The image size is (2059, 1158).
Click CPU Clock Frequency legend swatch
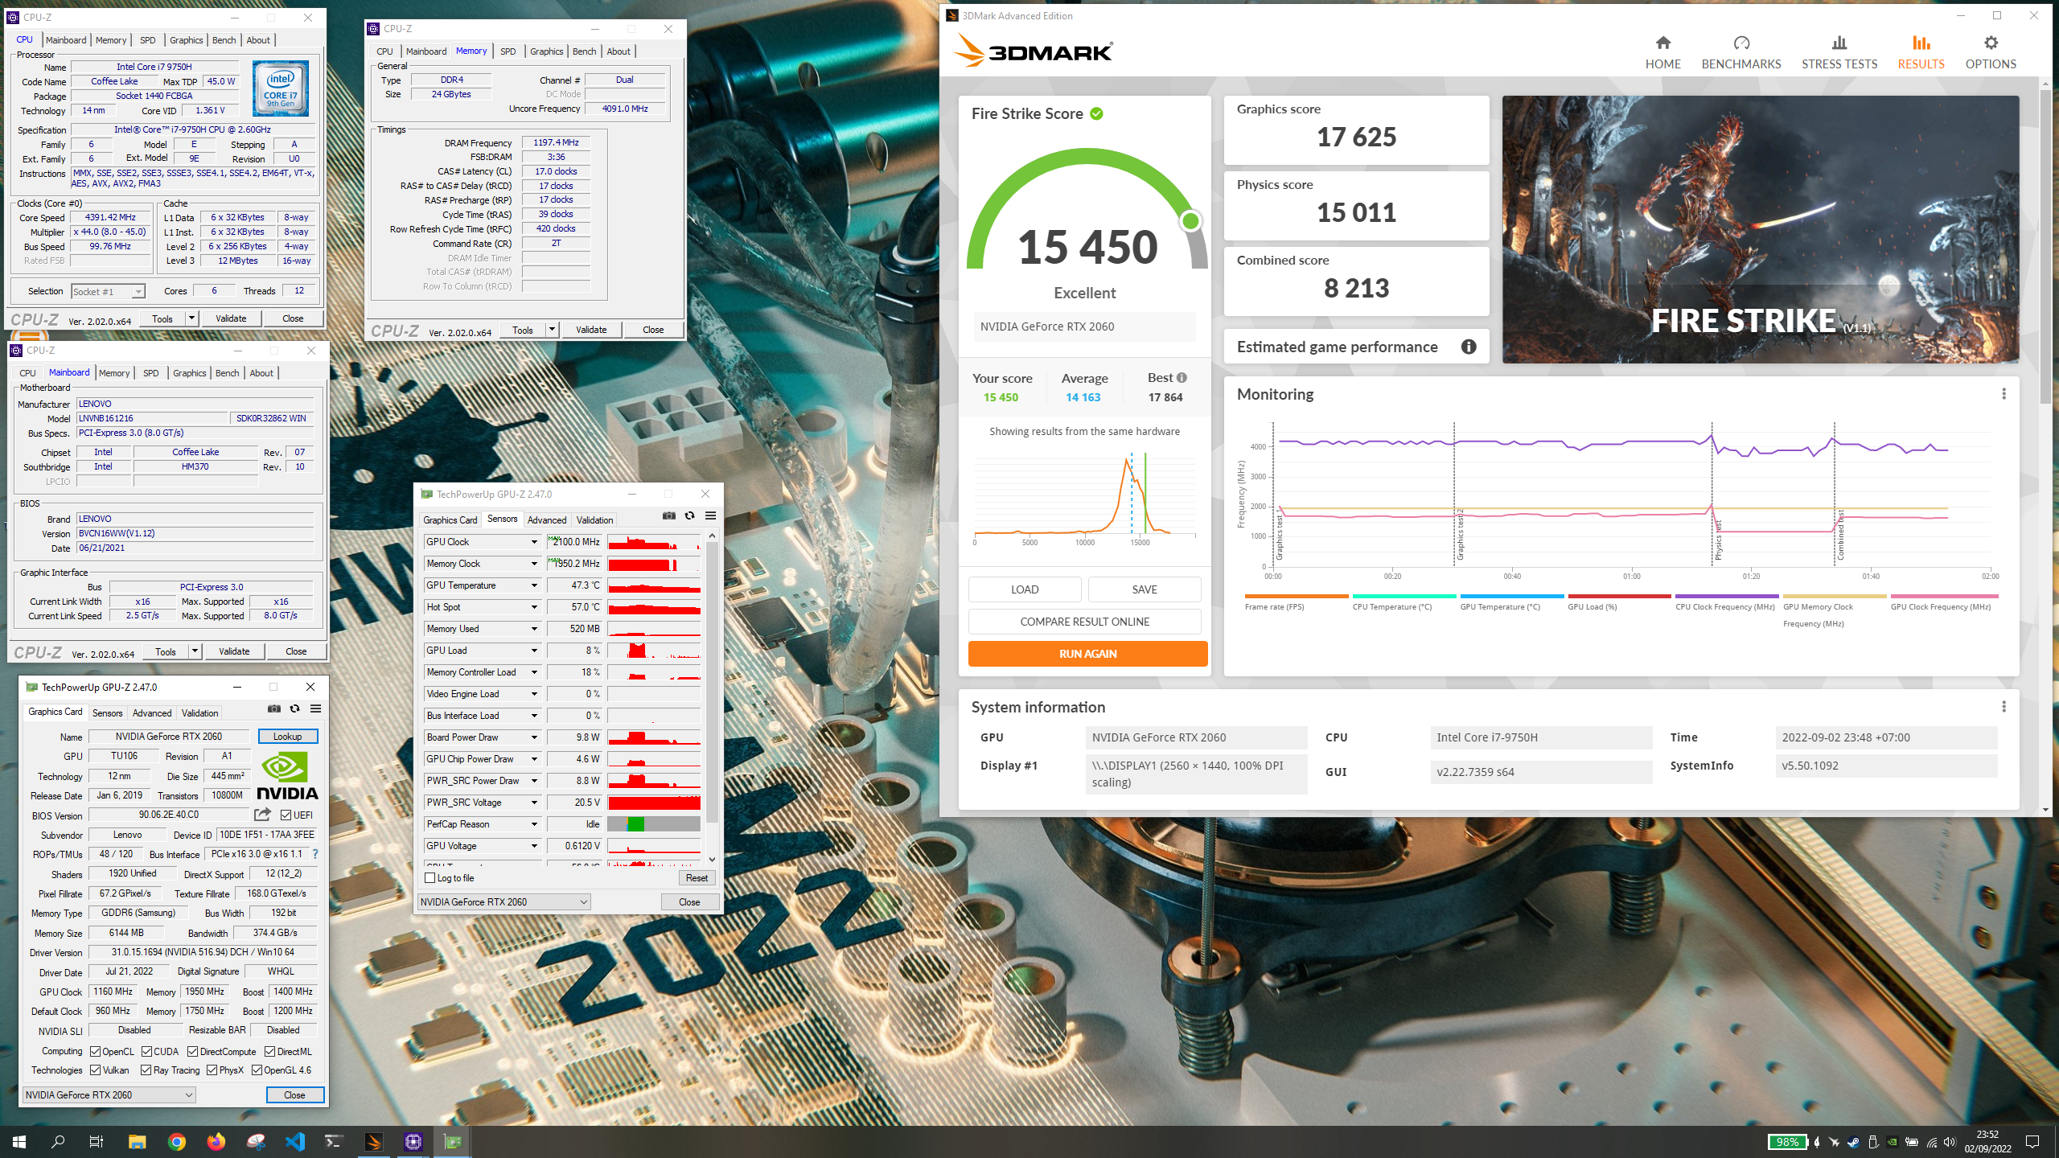point(1728,596)
